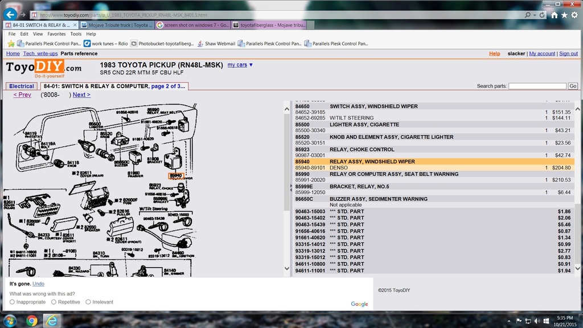Image resolution: width=583 pixels, height=328 pixels.
Task: Click the highlighted 85940 label in diagram
Action: click(176, 175)
